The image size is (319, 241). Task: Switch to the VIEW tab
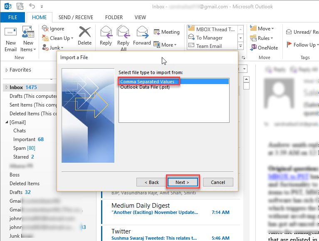pos(140,17)
